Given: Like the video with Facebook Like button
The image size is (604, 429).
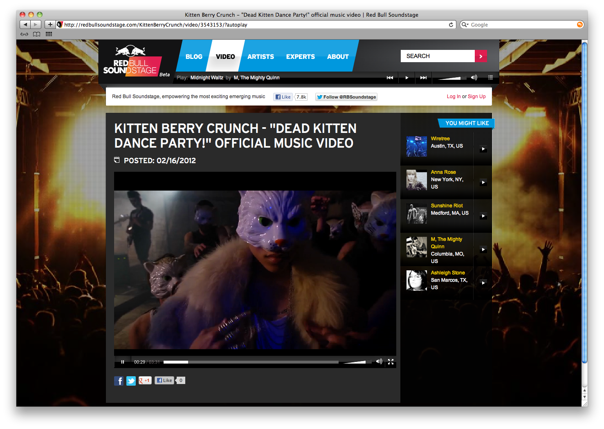Looking at the screenshot, I should (x=164, y=380).
